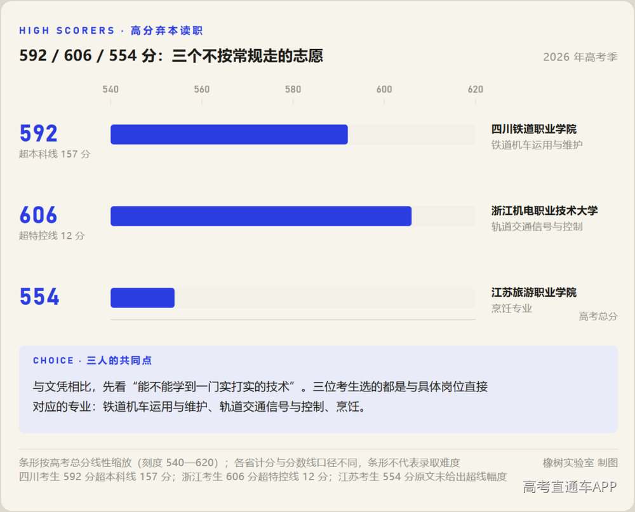Image resolution: width=635 pixels, height=512 pixels.
Task: Click the footnote beginning '四川考生 592 分'
Action: [x=263, y=477]
